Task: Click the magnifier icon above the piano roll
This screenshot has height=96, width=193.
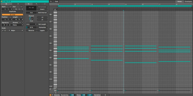Action: point(51,1)
